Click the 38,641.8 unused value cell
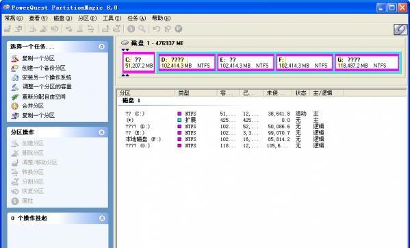This screenshot has height=248, width=410. tap(279, 114)
